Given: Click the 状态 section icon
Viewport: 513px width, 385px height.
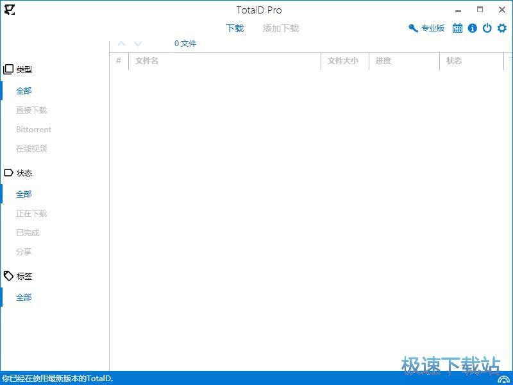Looking at the screenshot, I should [8, 173].
